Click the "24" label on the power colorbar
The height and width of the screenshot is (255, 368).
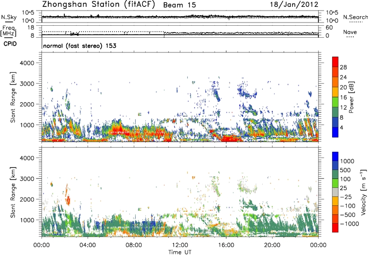[x=343, y=77]
